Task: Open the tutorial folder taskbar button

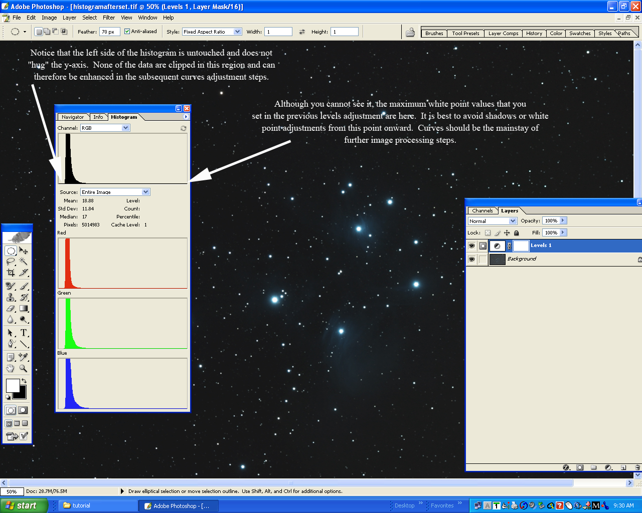Action: tap(98, 505)
